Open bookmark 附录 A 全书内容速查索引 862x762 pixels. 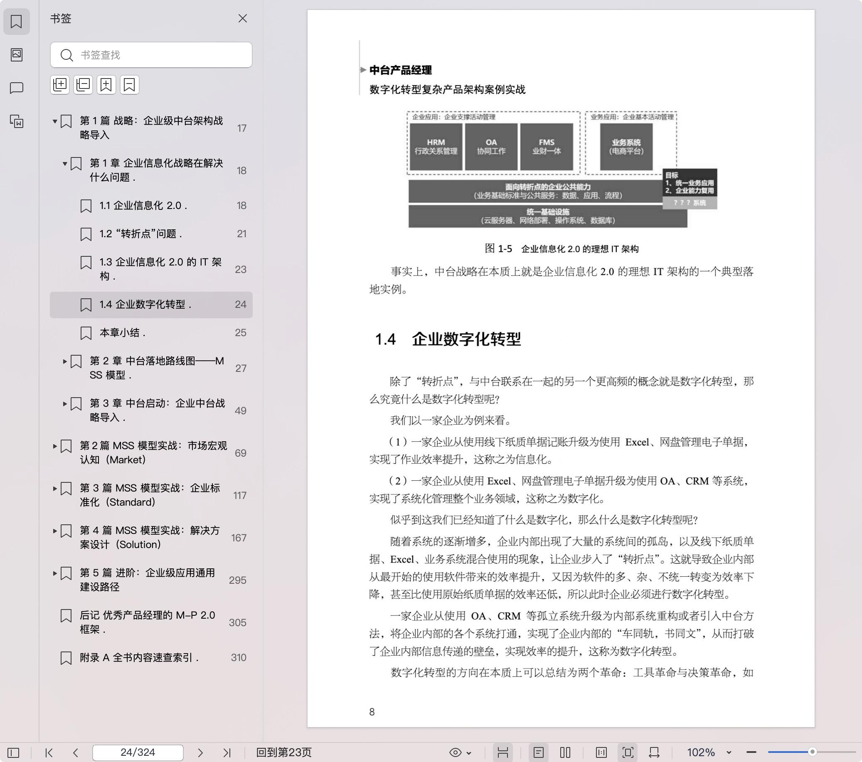151,658
